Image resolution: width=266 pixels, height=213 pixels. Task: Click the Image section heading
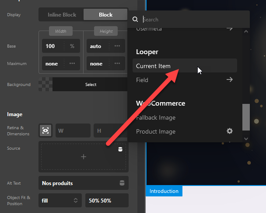pyautogui.click(x=15, y=114)
